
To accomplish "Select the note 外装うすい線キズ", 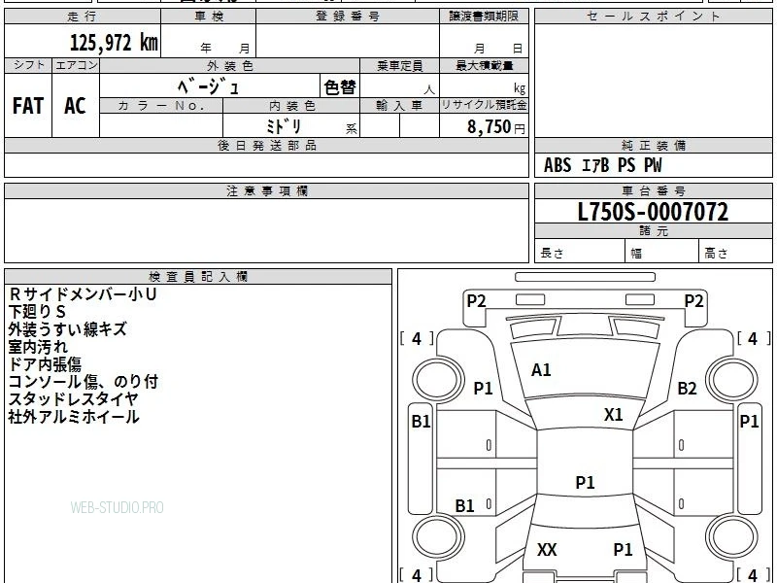I will (x=67, y=329).
